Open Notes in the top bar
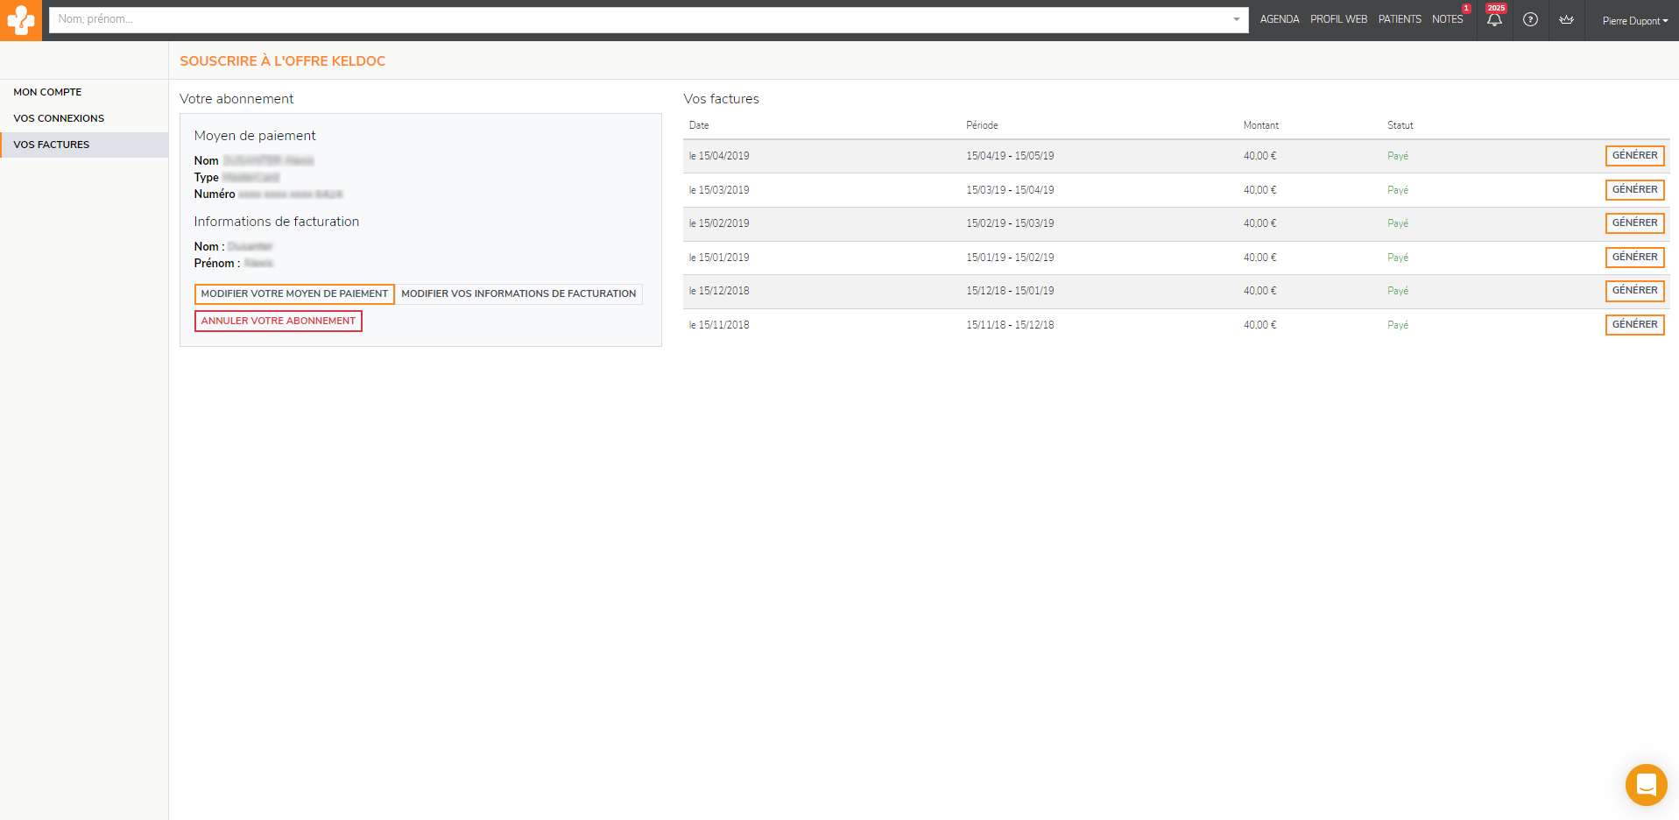1679x820 pixels. [1447, 19]
